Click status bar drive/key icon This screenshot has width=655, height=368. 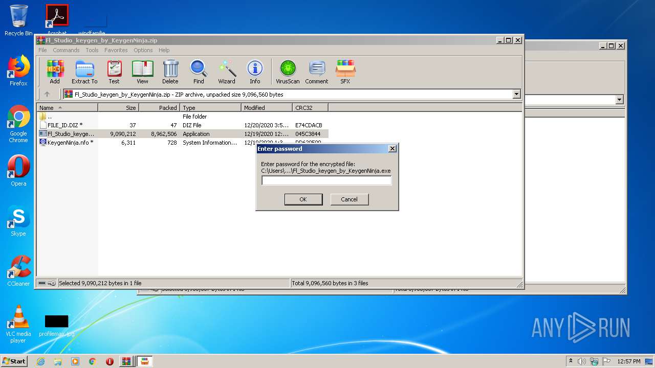click(x=47, y=283)
